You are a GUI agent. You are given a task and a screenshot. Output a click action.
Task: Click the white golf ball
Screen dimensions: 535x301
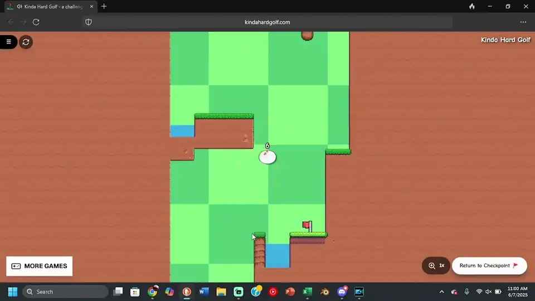(x=267, y=157)
